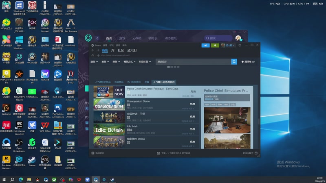Expand Steam store 畅玩方式 dropdown
This screenshot has width=326, height=183.
click(x=130, y=62)
